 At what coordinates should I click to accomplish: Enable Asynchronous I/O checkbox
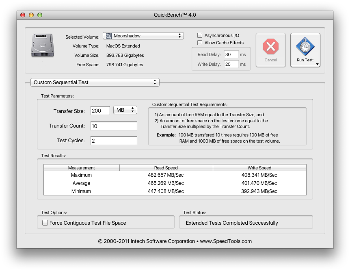(x=200, y=36)
